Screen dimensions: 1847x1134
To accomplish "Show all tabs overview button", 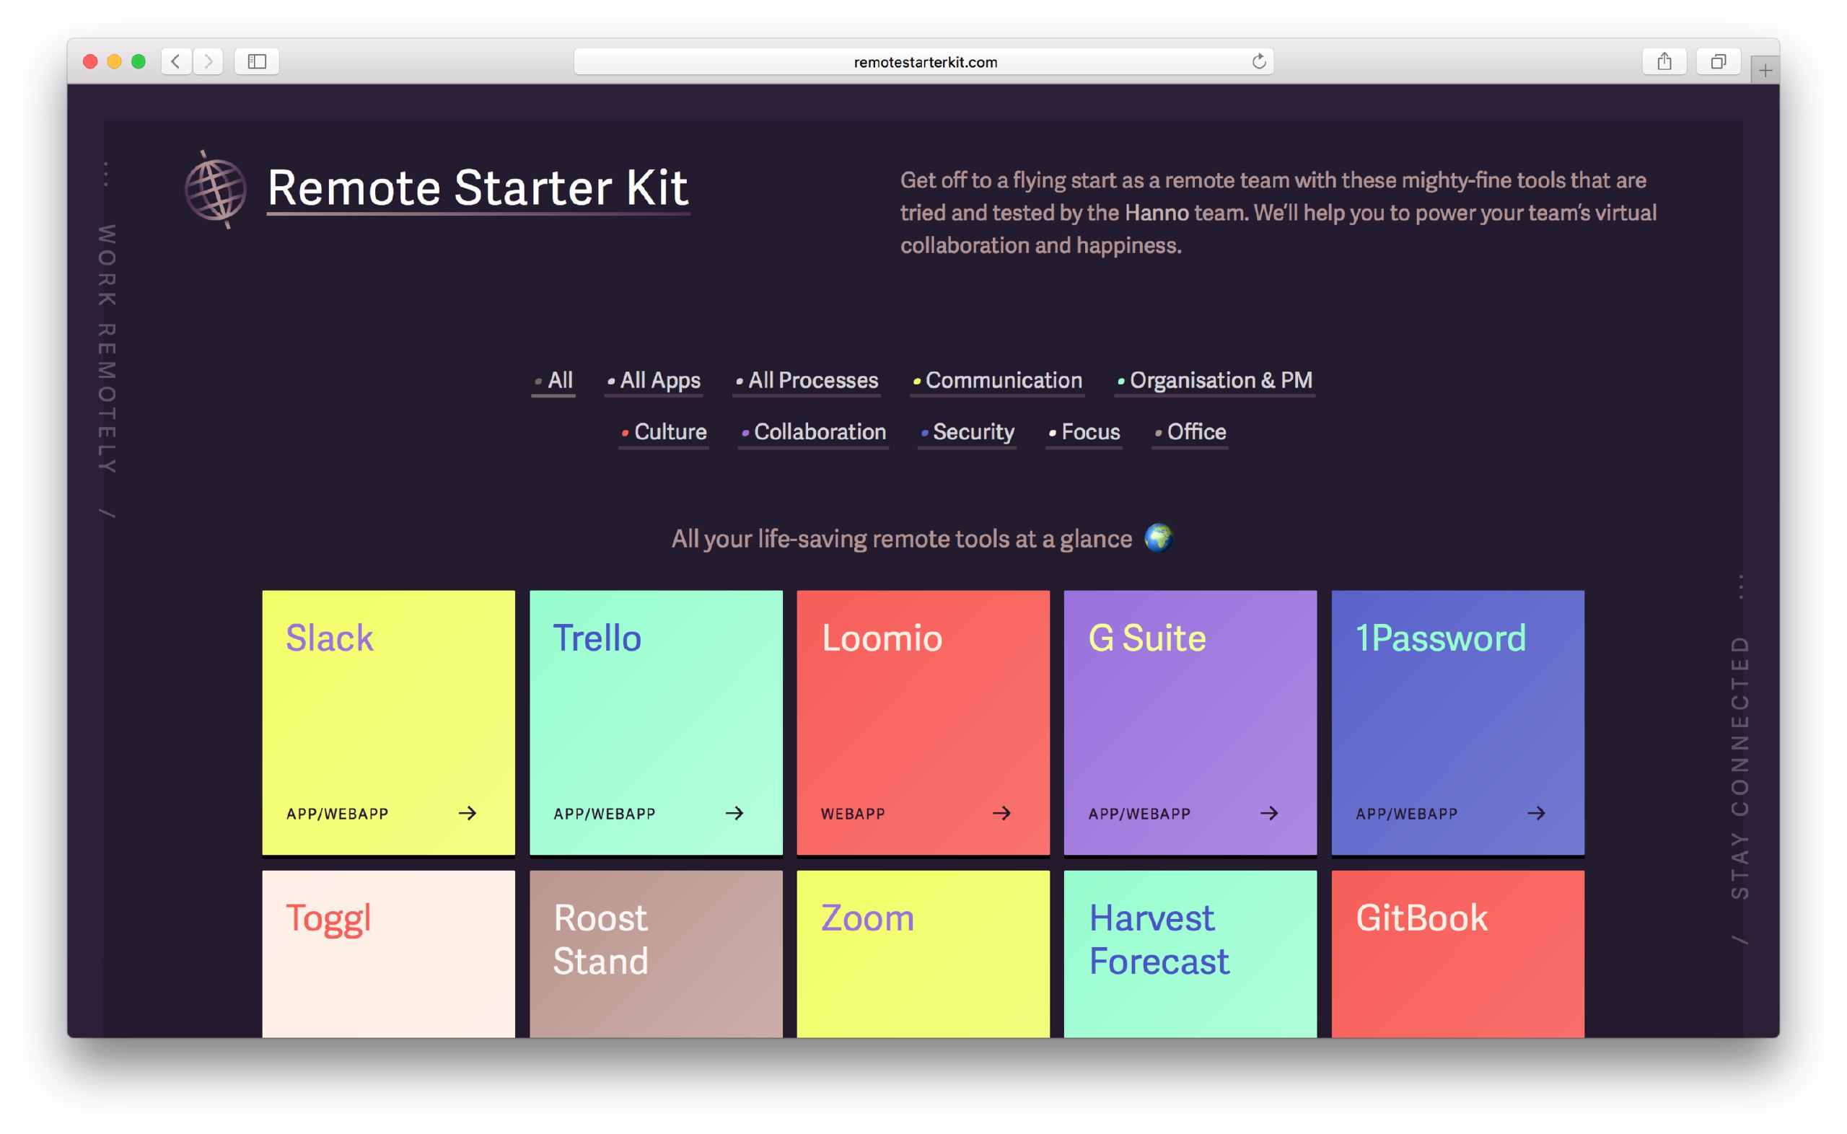I will [1717, 61].
